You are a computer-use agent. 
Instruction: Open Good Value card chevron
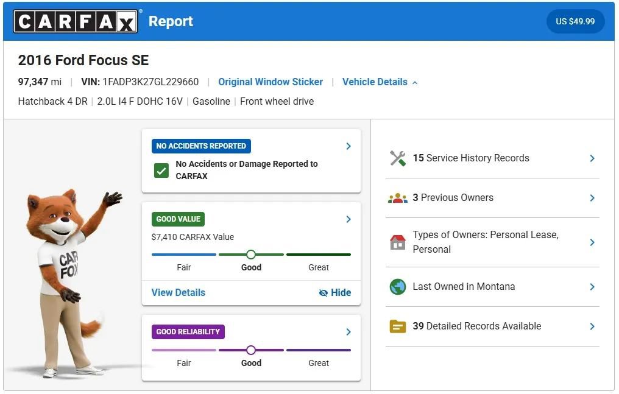(x=348, y=219)
